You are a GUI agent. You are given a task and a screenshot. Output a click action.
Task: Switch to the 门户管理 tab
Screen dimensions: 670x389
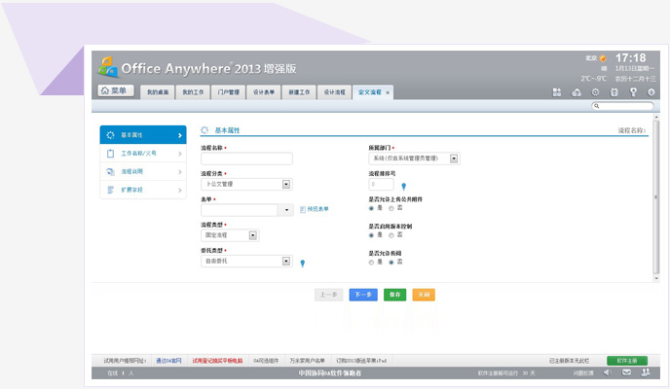coord(229,92)
